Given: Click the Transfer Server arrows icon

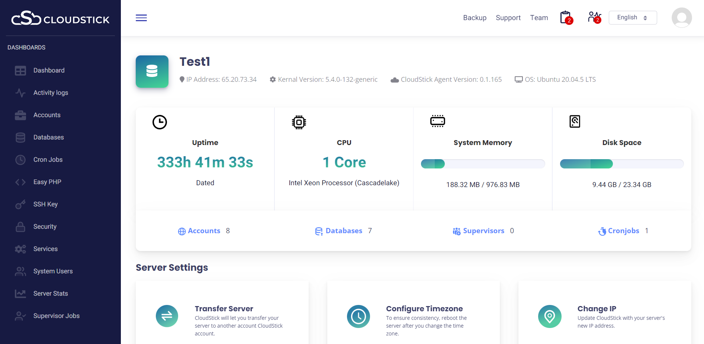Looking at the screenshot, I should [x=167, y=316].
